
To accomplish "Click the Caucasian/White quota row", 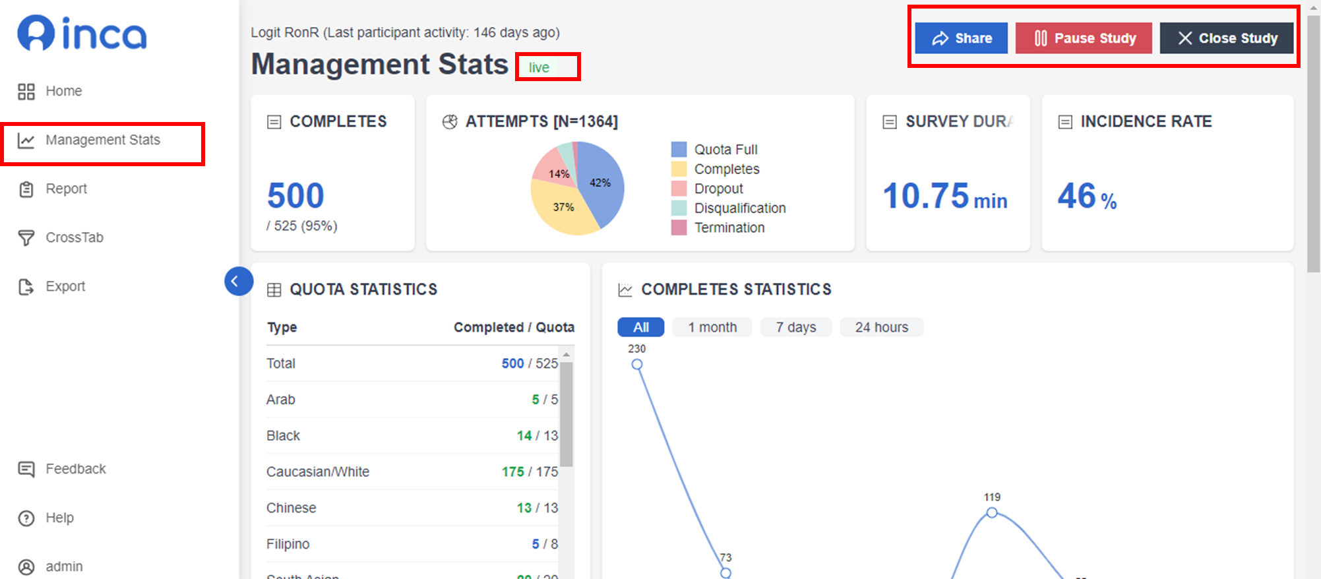I will click(x=412, y=472).
